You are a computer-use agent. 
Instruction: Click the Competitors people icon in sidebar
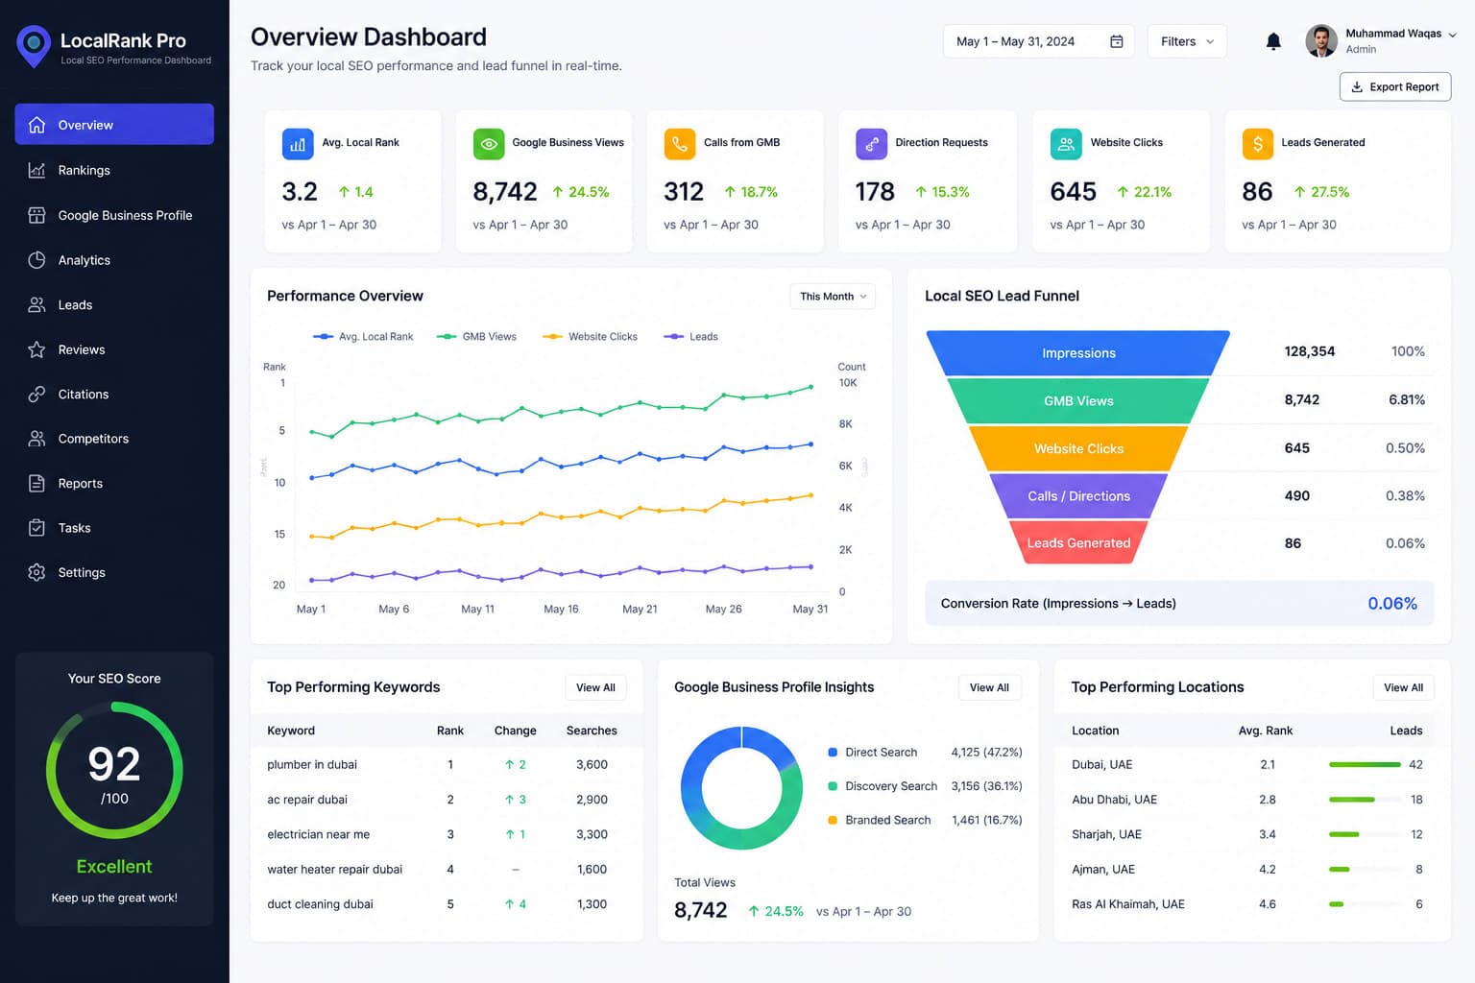[36, 439]
